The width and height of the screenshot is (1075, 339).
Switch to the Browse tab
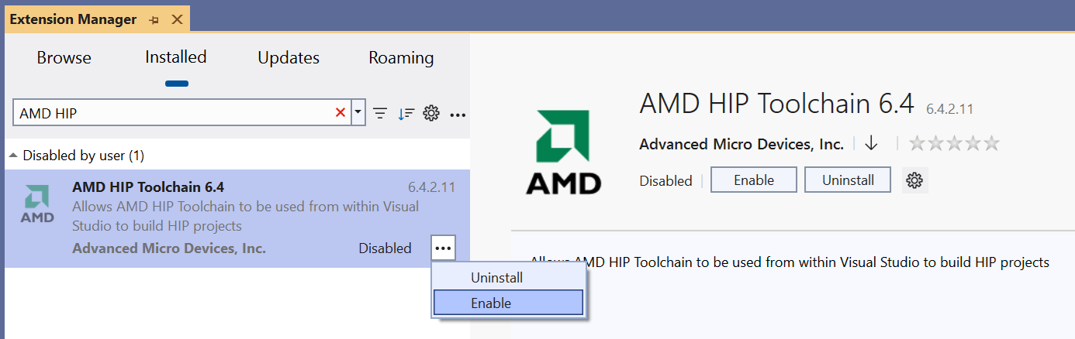pyautogui.click(x=64, y=58)
